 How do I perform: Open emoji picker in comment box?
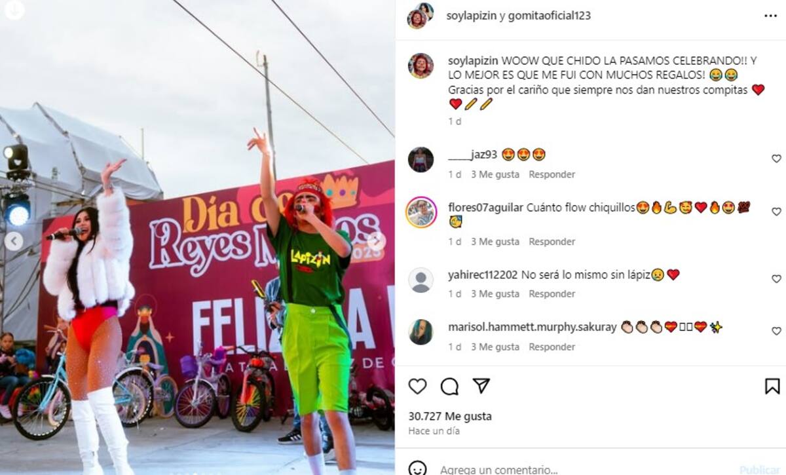[417, 468]
